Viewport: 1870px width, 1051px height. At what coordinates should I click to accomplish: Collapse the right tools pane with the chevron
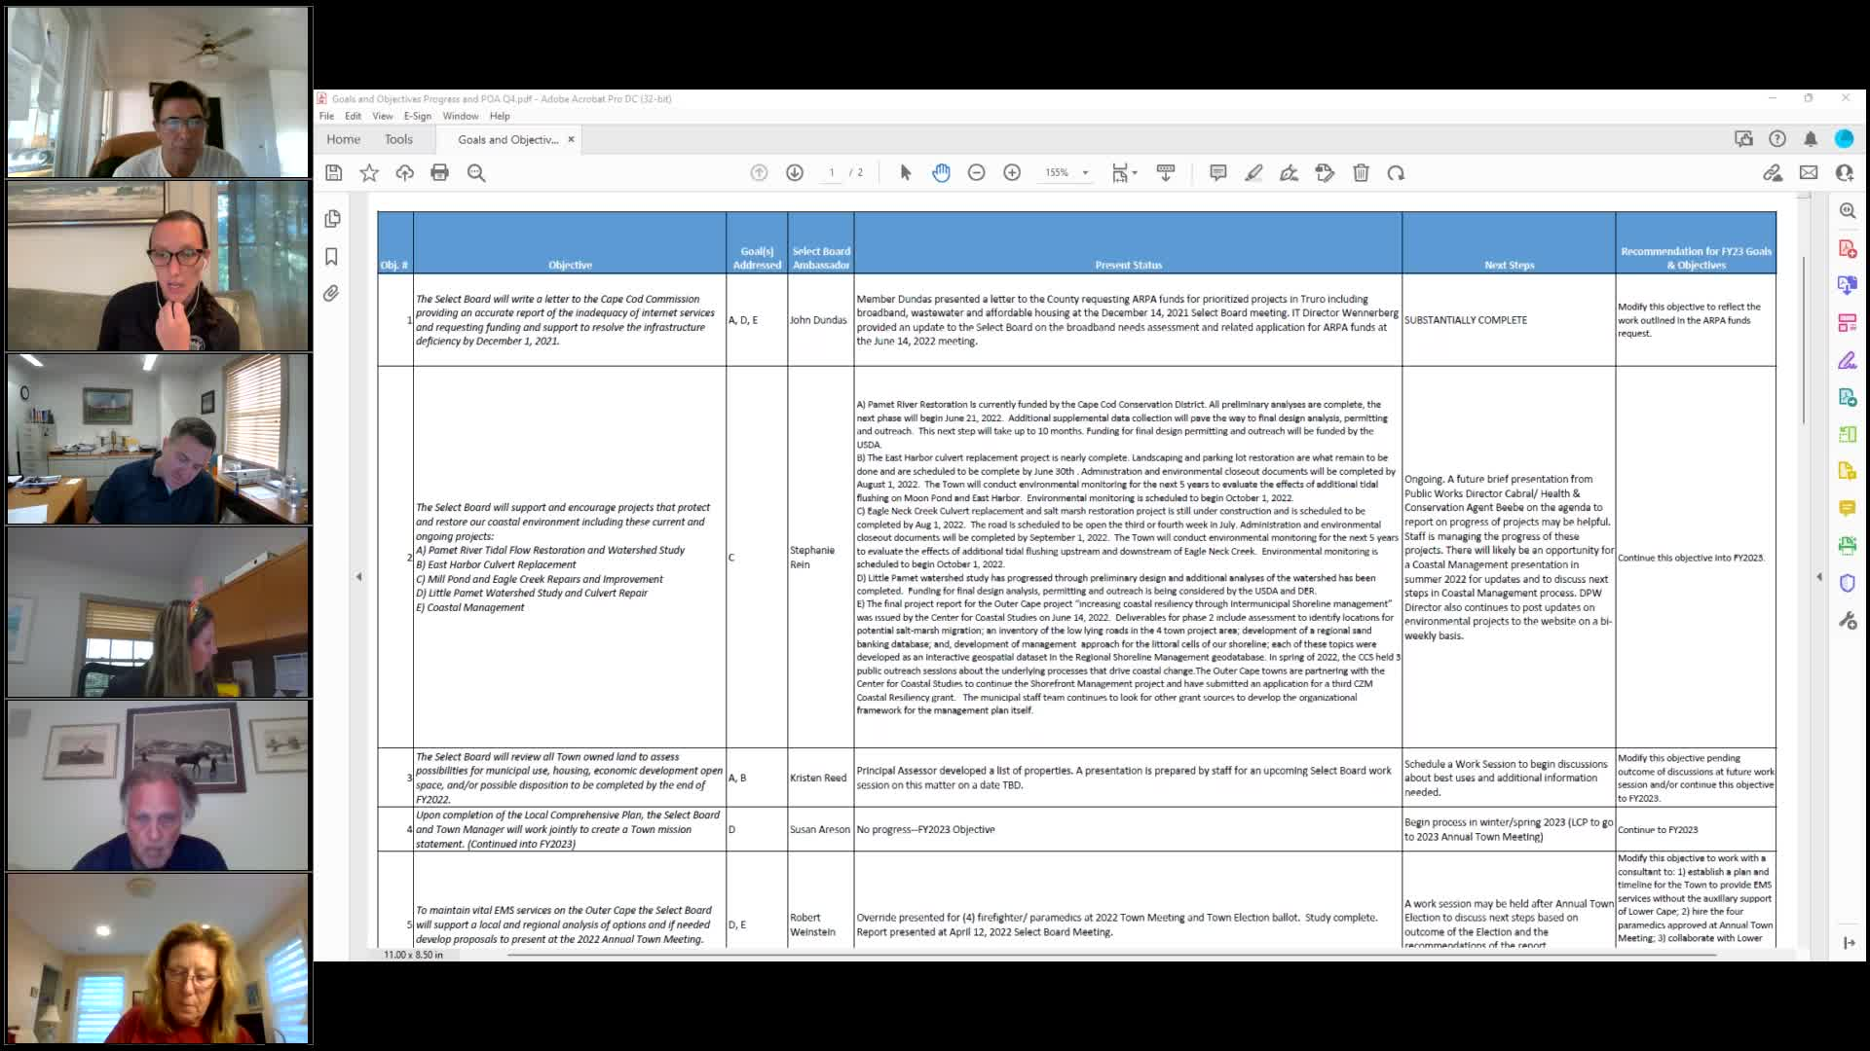pos(1818,575)
